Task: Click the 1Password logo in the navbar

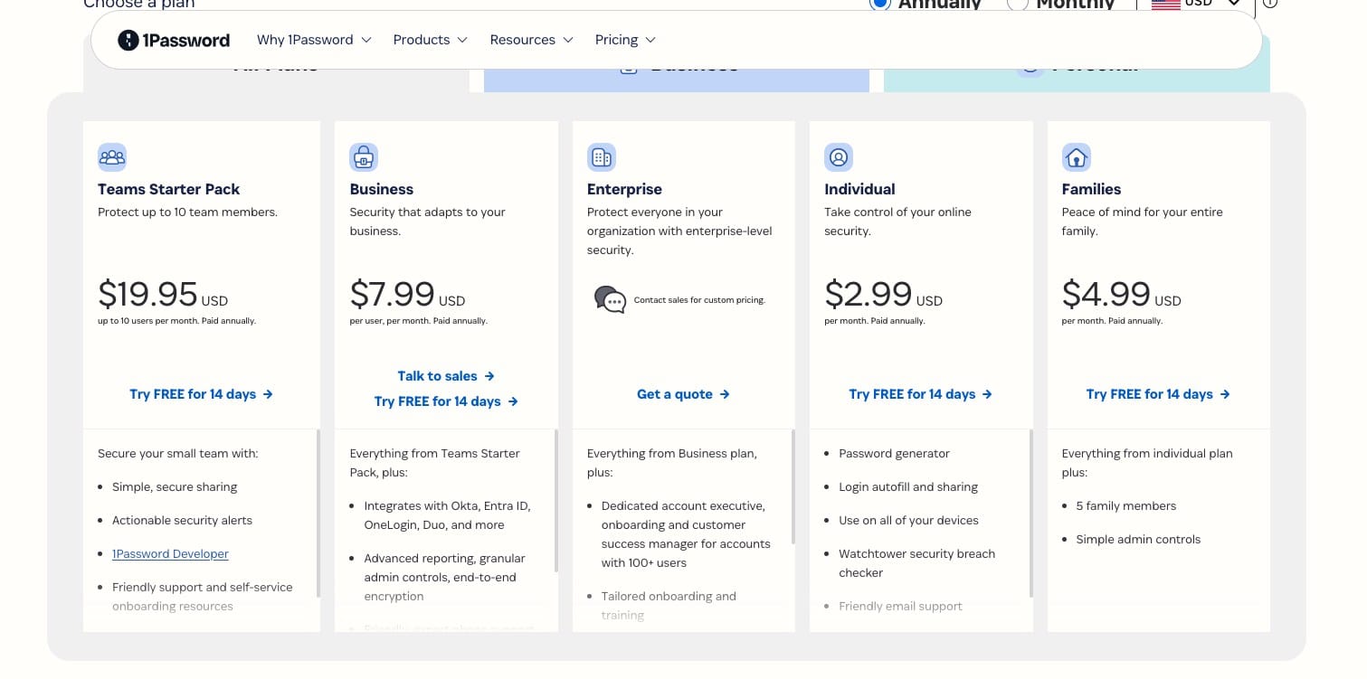Action: pos(173,40)
